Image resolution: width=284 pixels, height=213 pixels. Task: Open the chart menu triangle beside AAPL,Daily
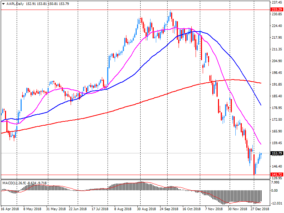pos(3,4)
